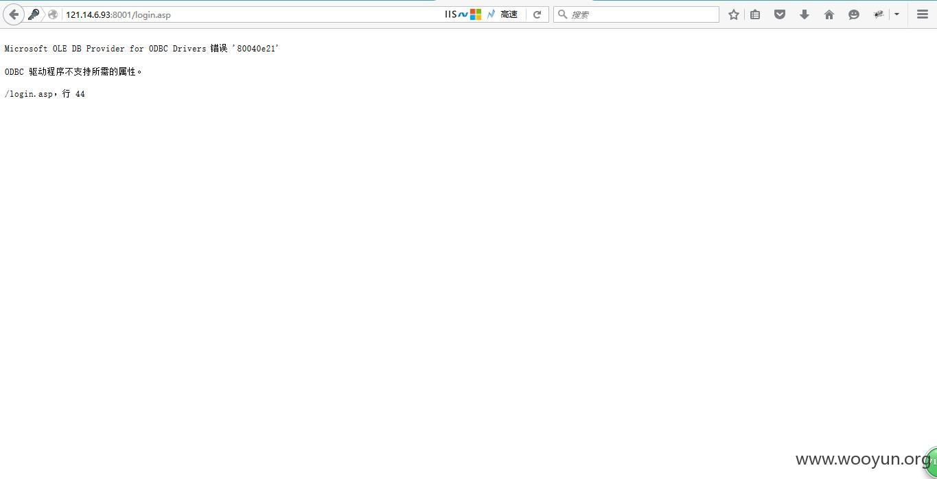This screenshot has height=479, width=937.
Task: Click the IIS server indicator icon
Action: (456, 14)
